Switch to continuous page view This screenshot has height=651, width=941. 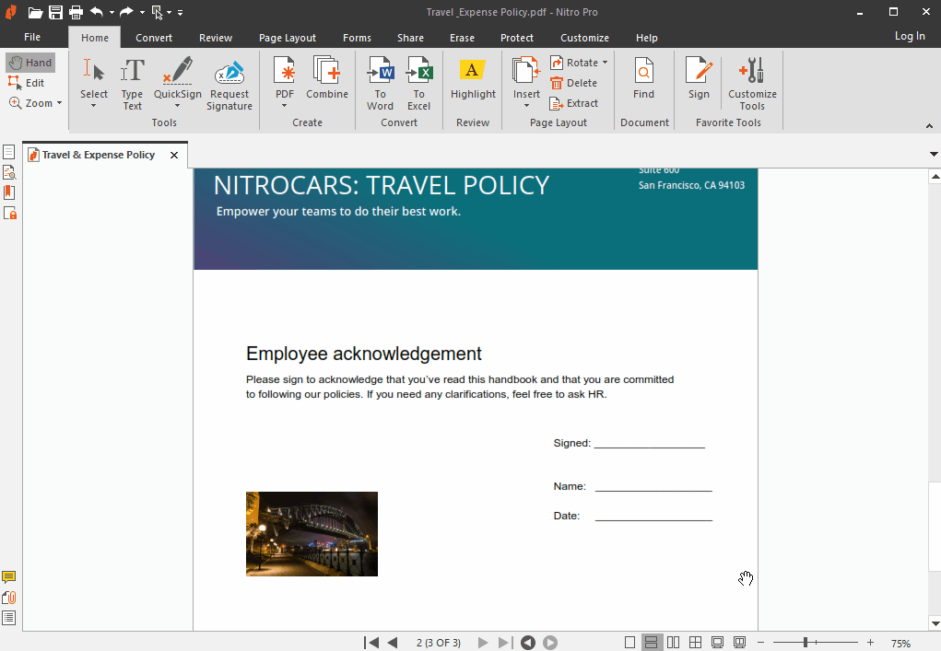pos(651,643)
